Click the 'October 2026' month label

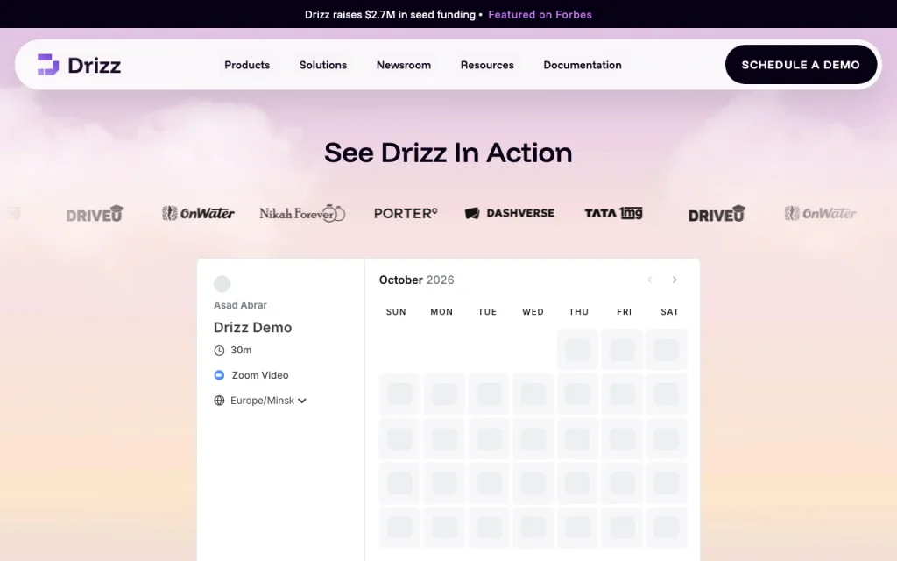tap(416, 280)
